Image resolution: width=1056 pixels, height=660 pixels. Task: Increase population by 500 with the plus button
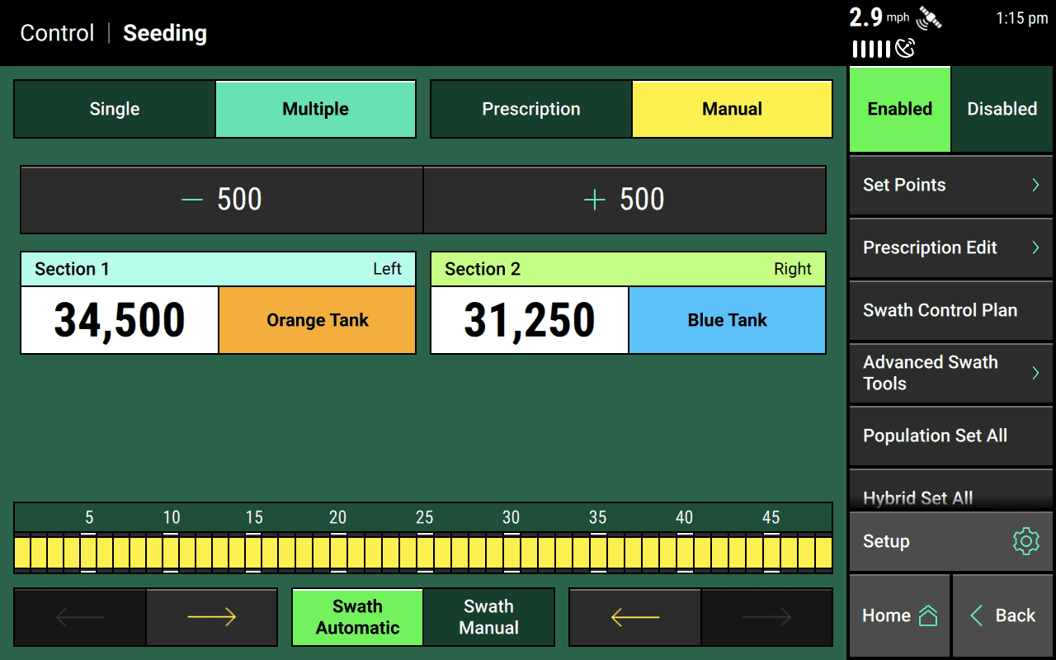[x=625, y=200]
